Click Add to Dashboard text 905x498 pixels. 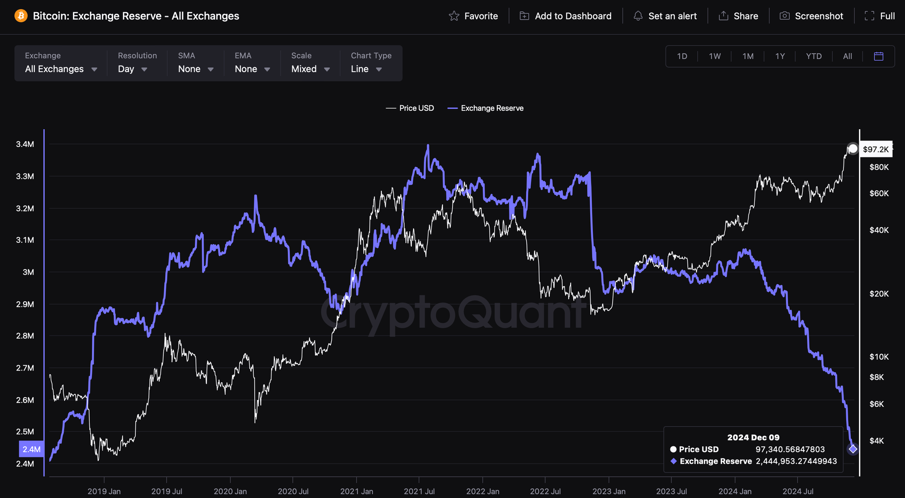[x=573, y=16]
